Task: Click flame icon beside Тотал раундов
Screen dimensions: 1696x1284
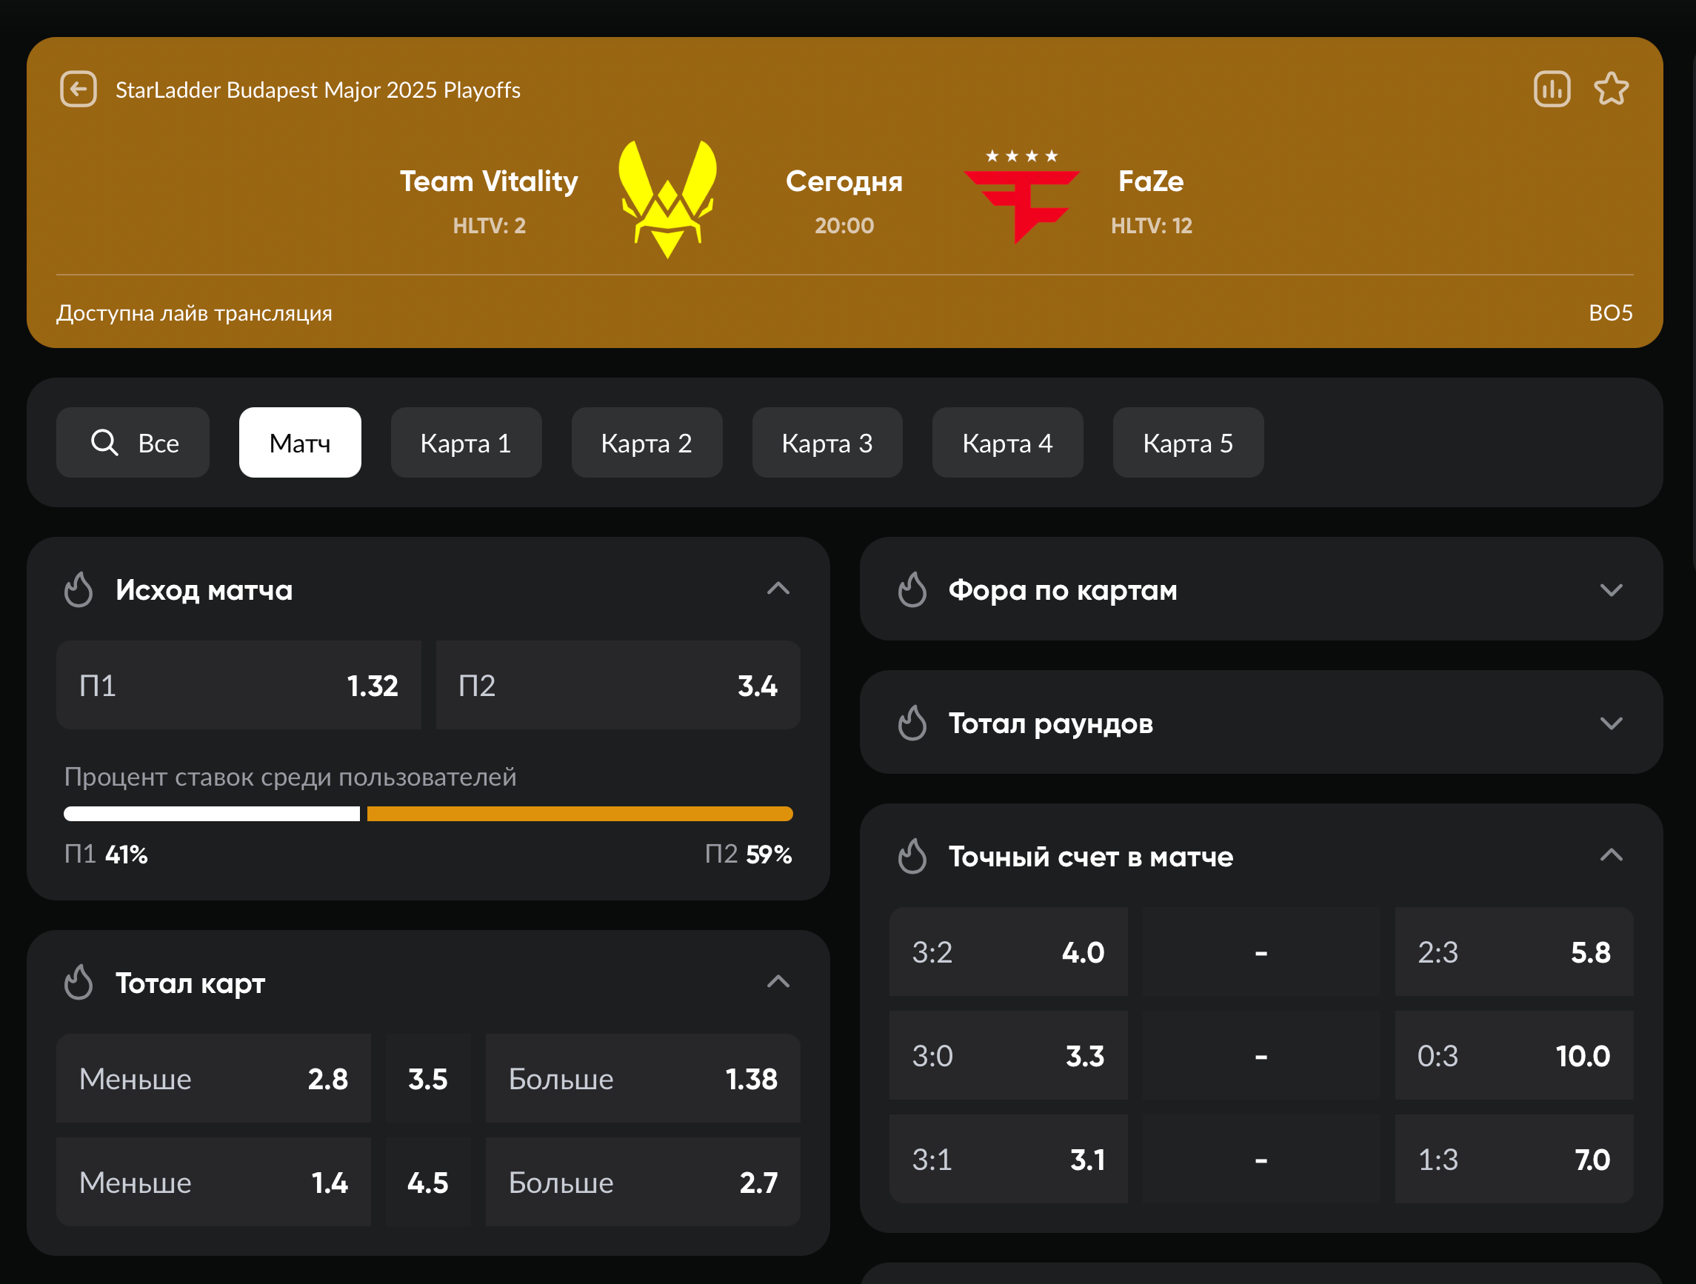Action: [912, 723]
